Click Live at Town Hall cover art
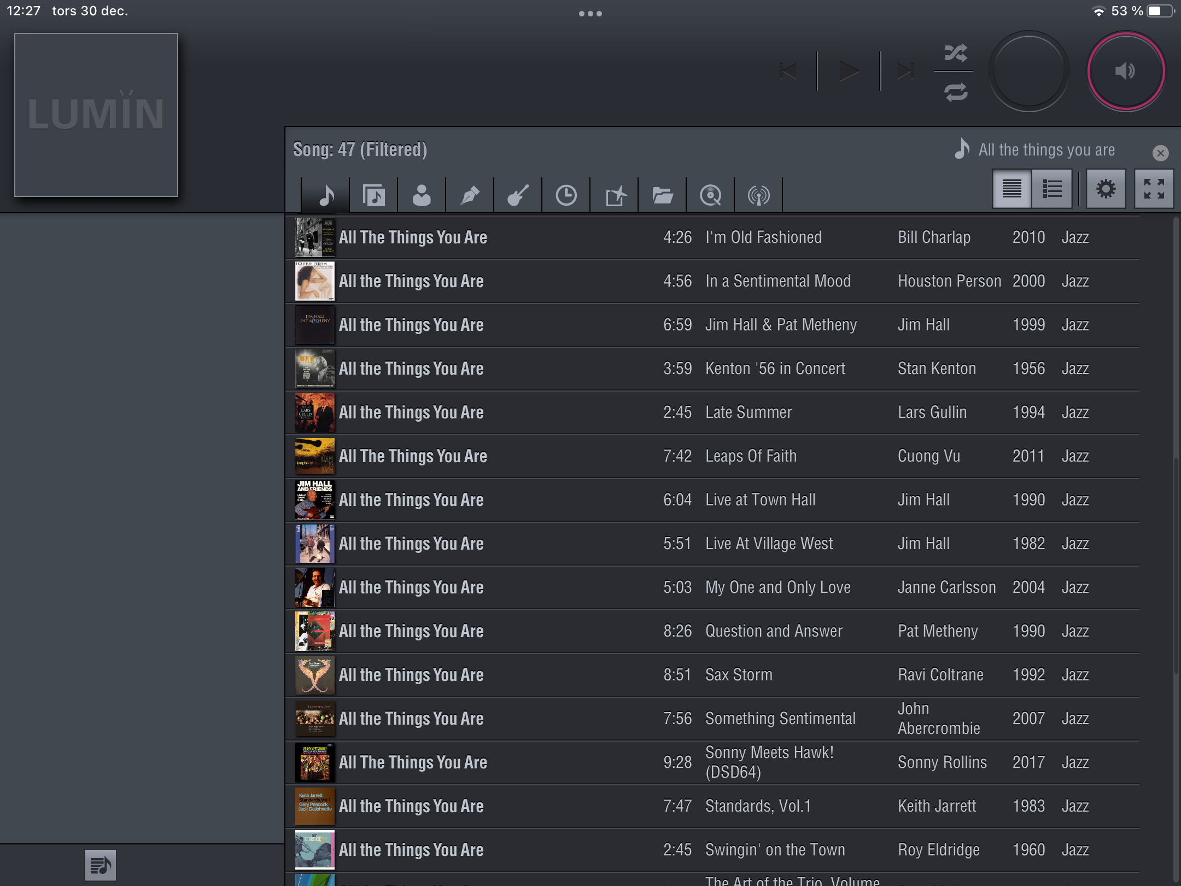The image size is (1181, 886). (x=315, y=500)
